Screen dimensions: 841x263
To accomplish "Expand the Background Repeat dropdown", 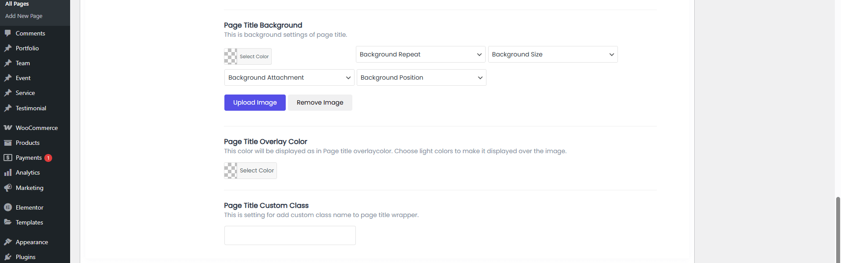I will 420,54.
